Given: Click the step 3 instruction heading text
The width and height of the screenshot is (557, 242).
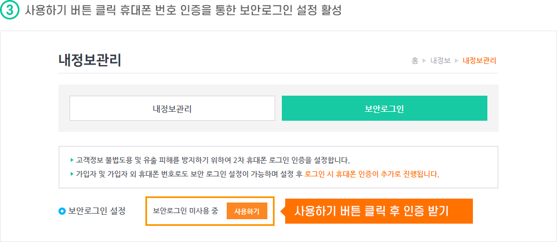Looking at the screenshot, I should click(183, 10).
